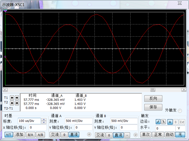The width and height of the screenshot is (189, 141).
Task: Switch to Y/T display mode
Action: pyautogui.click(x=8, y=135)
